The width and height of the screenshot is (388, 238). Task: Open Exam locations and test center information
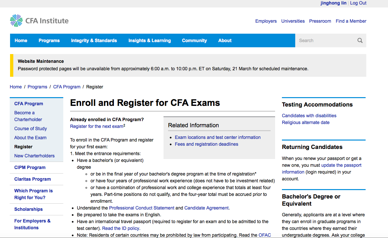tap(217, 137)
